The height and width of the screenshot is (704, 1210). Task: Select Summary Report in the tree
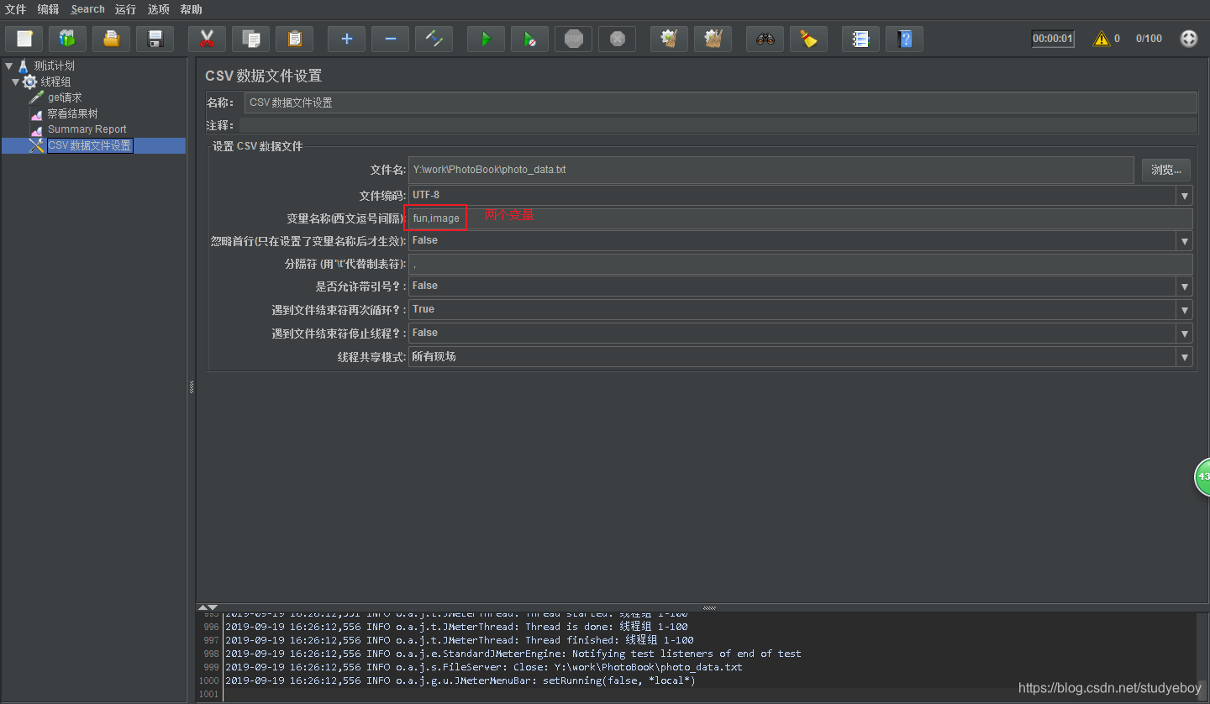(87, 129)
